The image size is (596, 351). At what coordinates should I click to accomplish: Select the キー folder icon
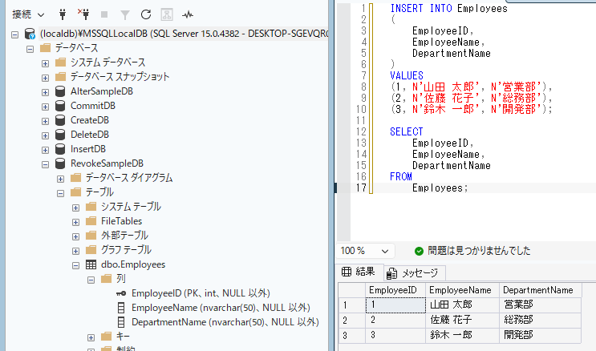(x=107, y=337)
